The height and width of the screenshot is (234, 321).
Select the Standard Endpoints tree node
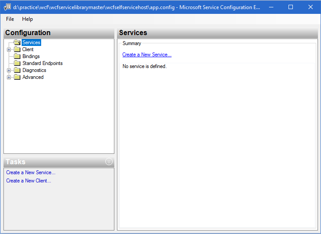click(42, 63)
